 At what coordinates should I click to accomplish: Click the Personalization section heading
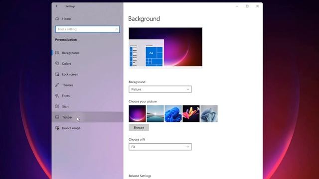tap(66, 40)
